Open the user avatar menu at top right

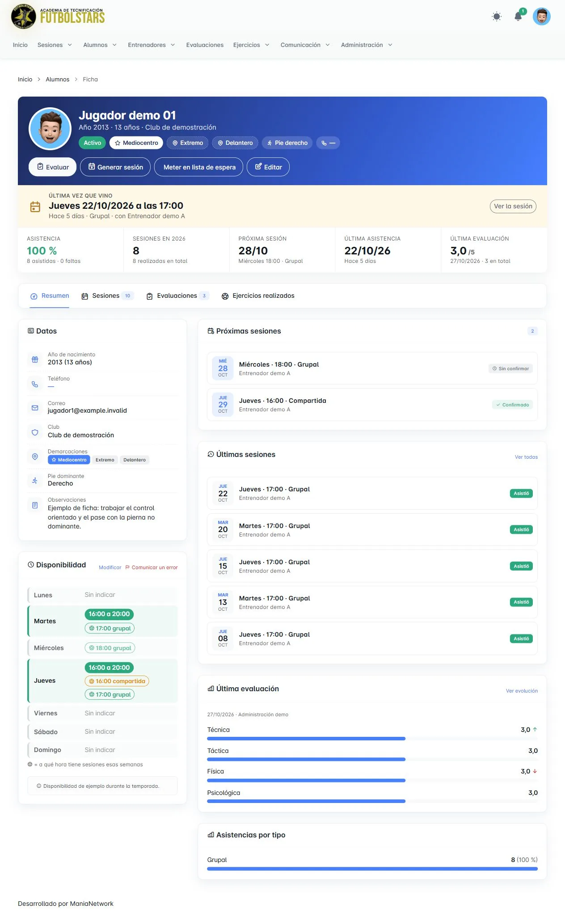[x=541, y=17]
